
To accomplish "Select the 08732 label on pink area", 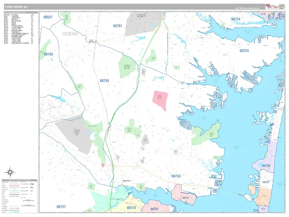I will pos(186,198).
